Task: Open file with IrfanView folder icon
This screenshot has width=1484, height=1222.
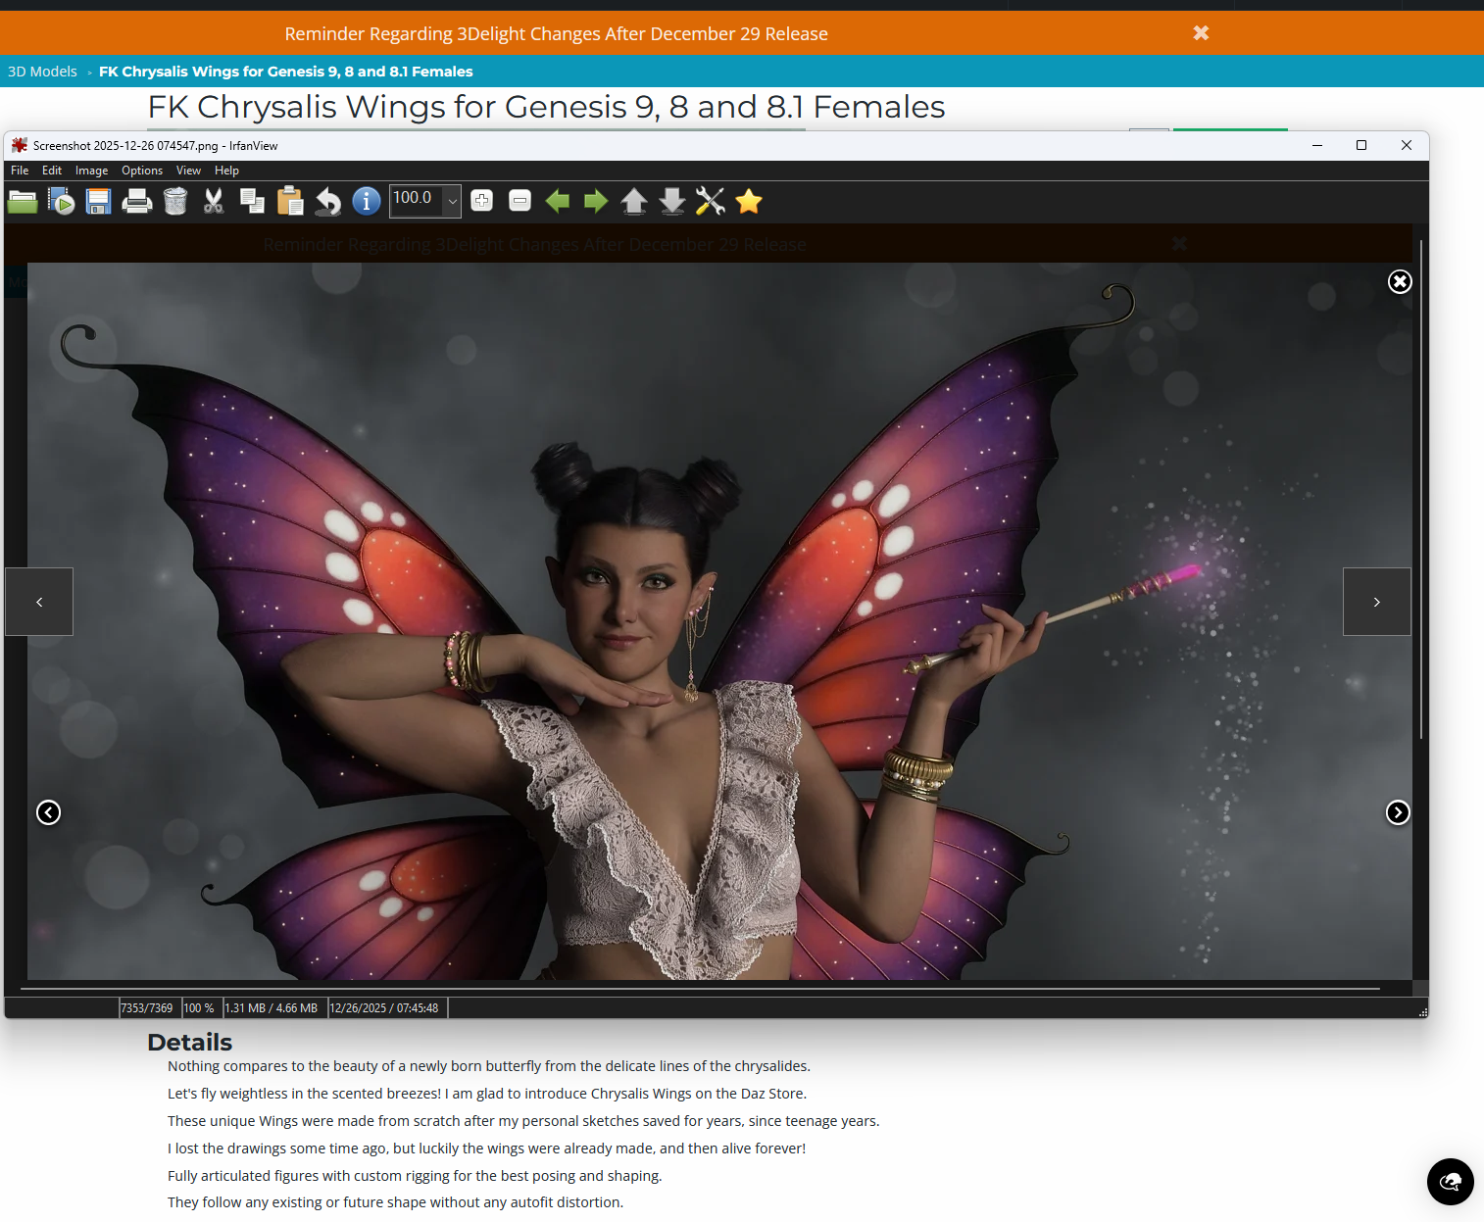Action: tap(23, 202)
